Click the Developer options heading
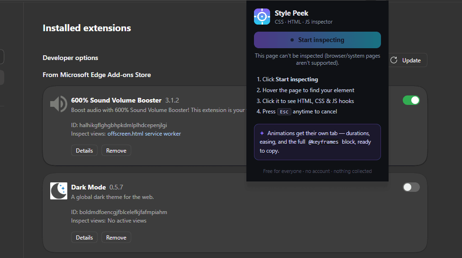The width and height of the screenshot is (462, 258). click(x=71, y=58)
